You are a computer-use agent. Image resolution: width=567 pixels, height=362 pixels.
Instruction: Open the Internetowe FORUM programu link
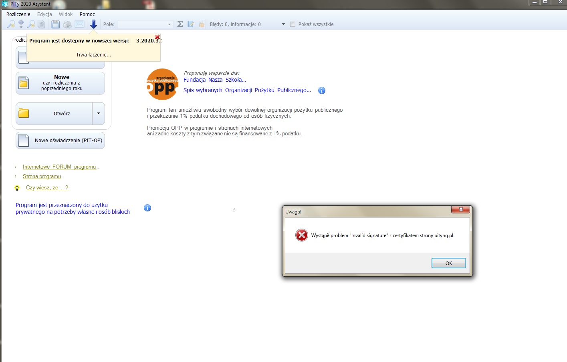(x=59, y=167)
